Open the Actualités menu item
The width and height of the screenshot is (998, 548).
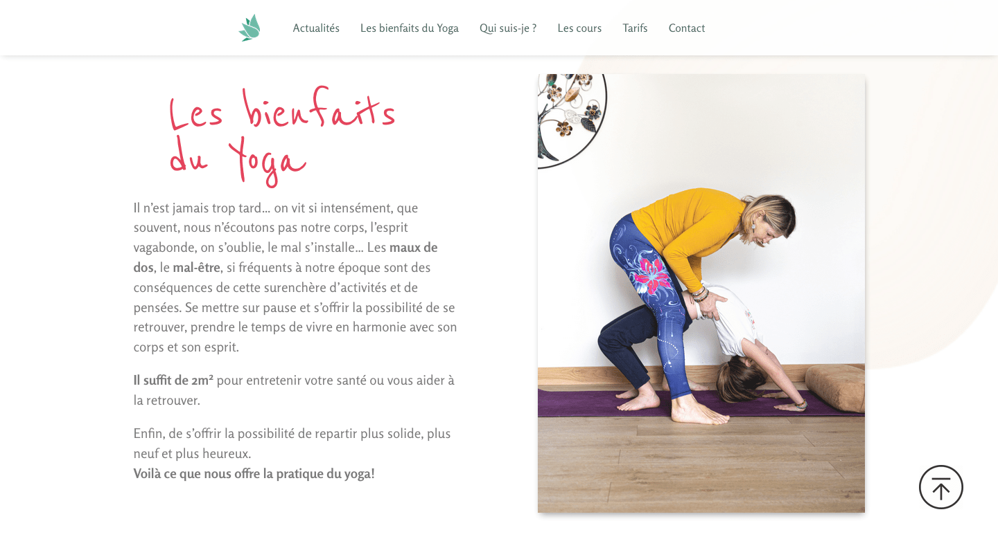tap(316, 28)
